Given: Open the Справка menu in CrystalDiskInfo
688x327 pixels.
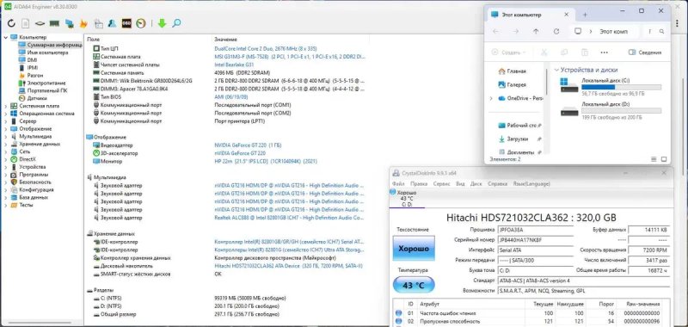Looking at the screenshot, I should tap(498, 184).
